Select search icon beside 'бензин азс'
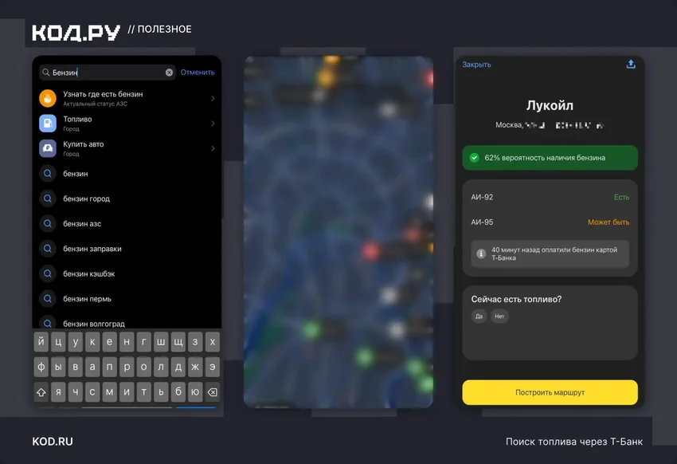 coord(48,224)
